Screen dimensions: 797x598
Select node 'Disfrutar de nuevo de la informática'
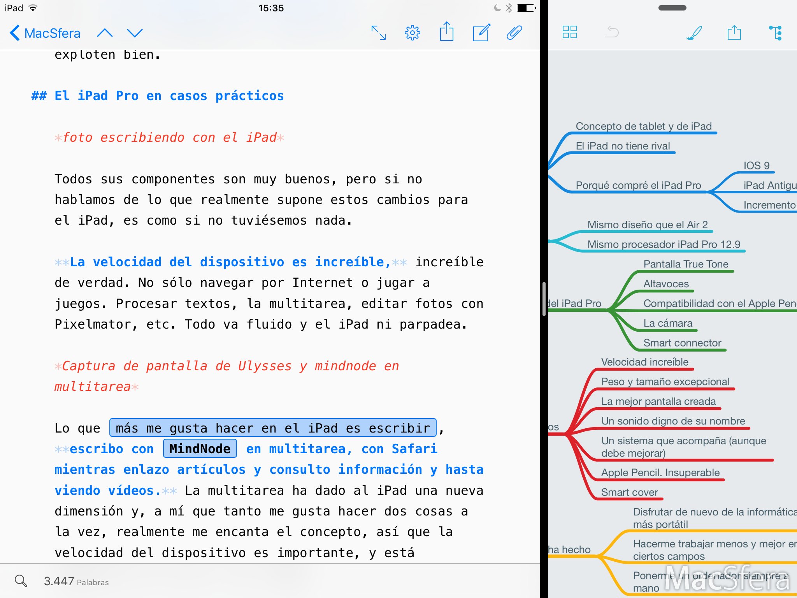(x=715, y=518)
